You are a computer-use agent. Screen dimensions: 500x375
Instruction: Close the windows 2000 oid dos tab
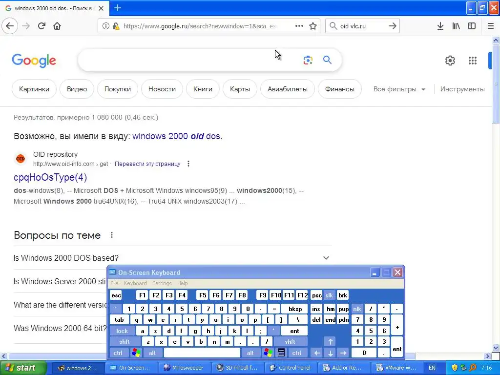click(101, 8)
